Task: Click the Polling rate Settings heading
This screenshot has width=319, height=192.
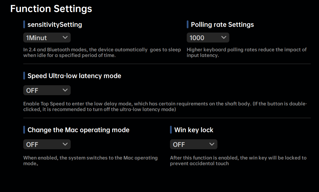Action: point(222,25)
